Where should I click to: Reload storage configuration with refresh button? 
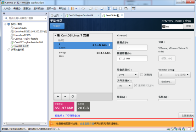(73, 97)
